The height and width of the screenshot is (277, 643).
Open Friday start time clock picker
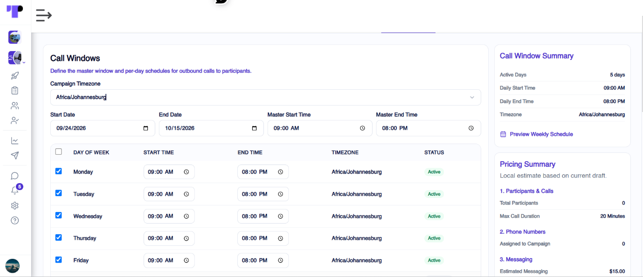point(186,260)
